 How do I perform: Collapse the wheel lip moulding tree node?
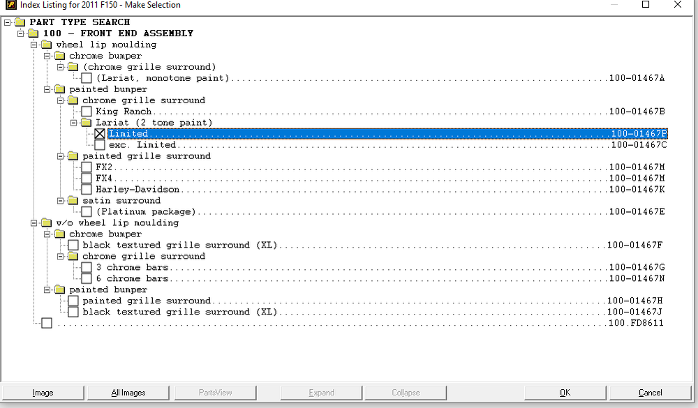tap(34, 45)
